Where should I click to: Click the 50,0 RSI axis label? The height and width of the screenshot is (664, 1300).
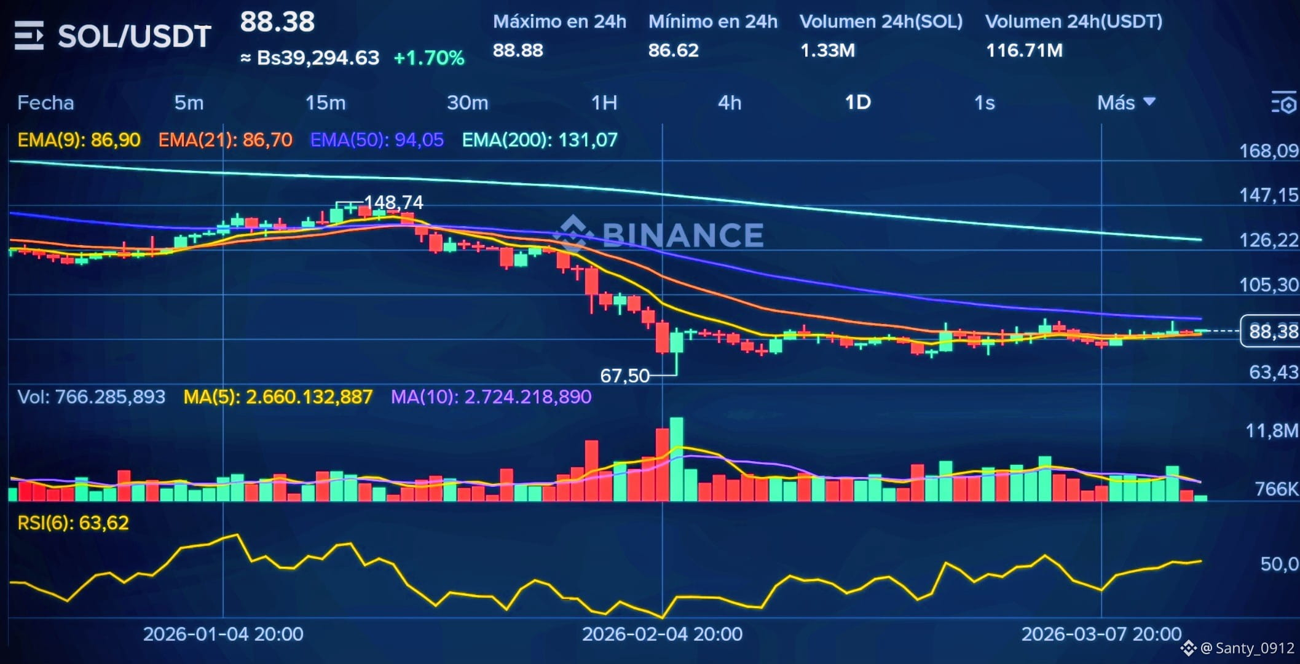click(1279, 564)
